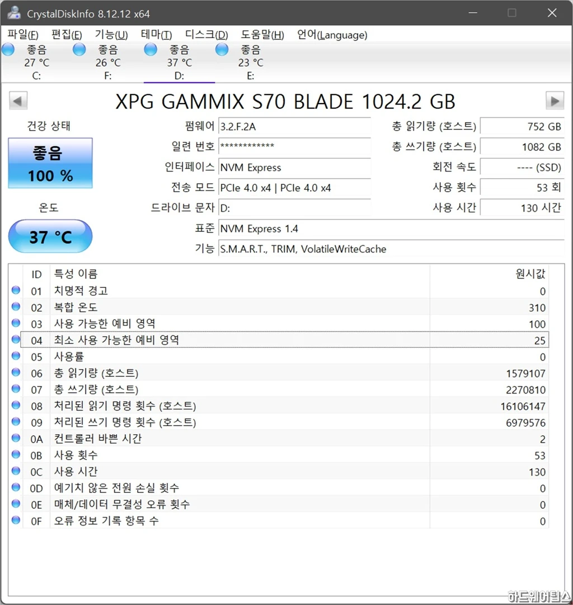Viewport: 573px width, 605px height.
Task: Click raw value 16106147 in row 08
Action: point(523,406)
